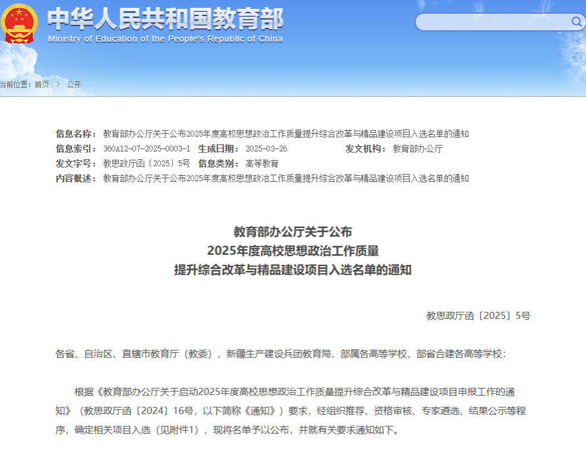Click the 发文字号 value 教思政厅函〔2025〕5号

[x=146, y=163]
